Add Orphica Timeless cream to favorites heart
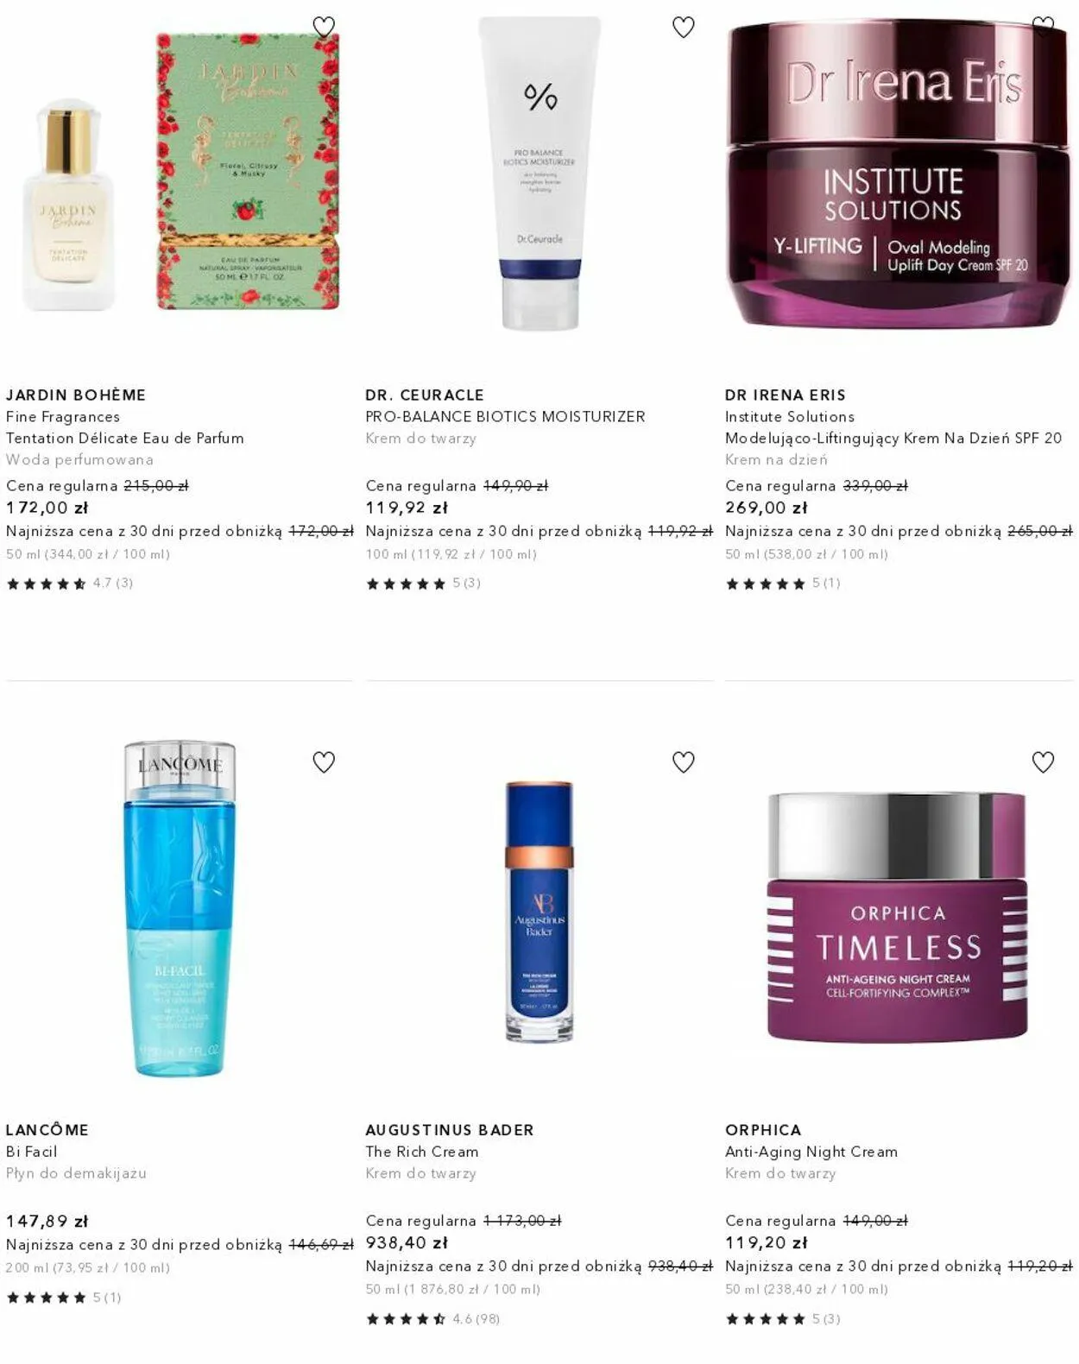Viewport: 1079px width, 1364px height. (x=1043, y=762)
